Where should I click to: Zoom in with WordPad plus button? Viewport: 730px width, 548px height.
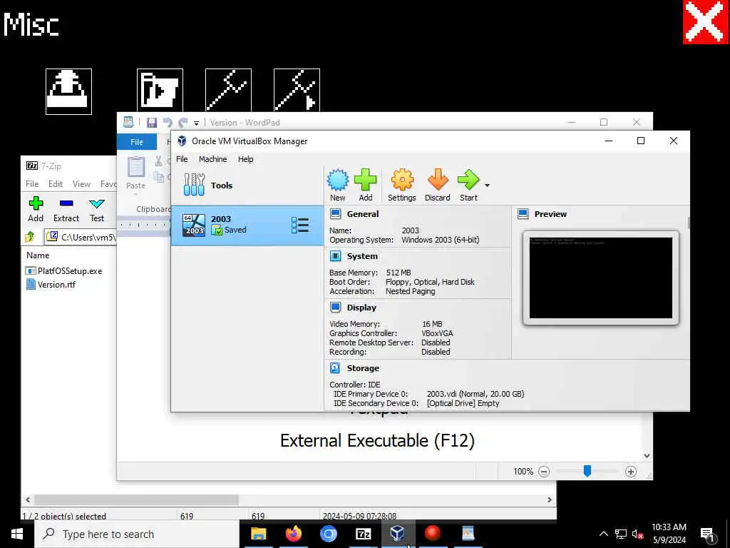pos(630,472)
